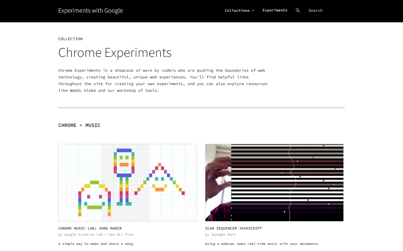Click the Chrome Experiments page heading

[x=115, y=53]
